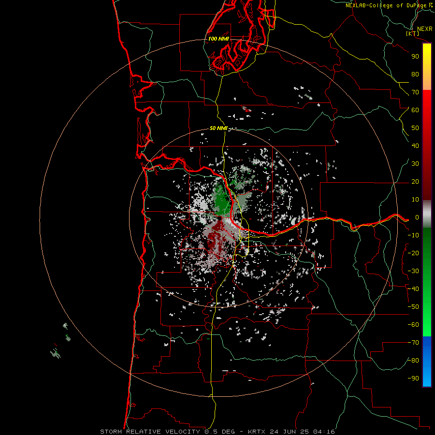Click the "80" scale value
The width and height of the screenshot is (435, 435).
click(415, 74)
